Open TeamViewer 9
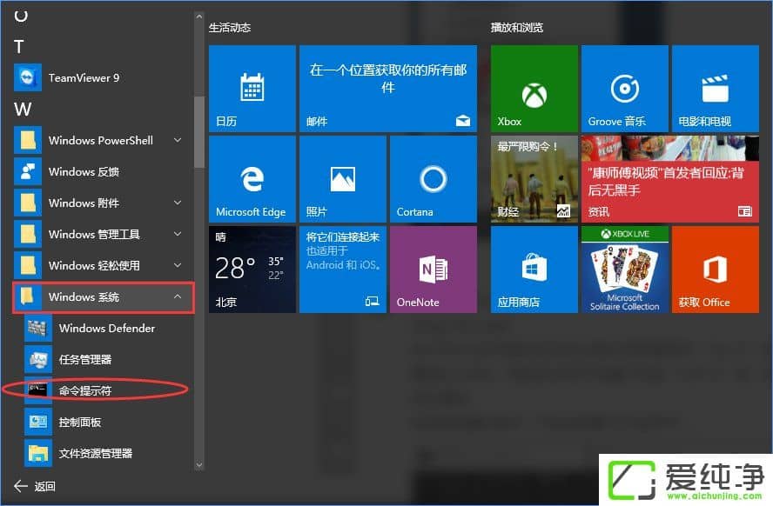This screenshot has width=773, height=506. tap(87, 77)
